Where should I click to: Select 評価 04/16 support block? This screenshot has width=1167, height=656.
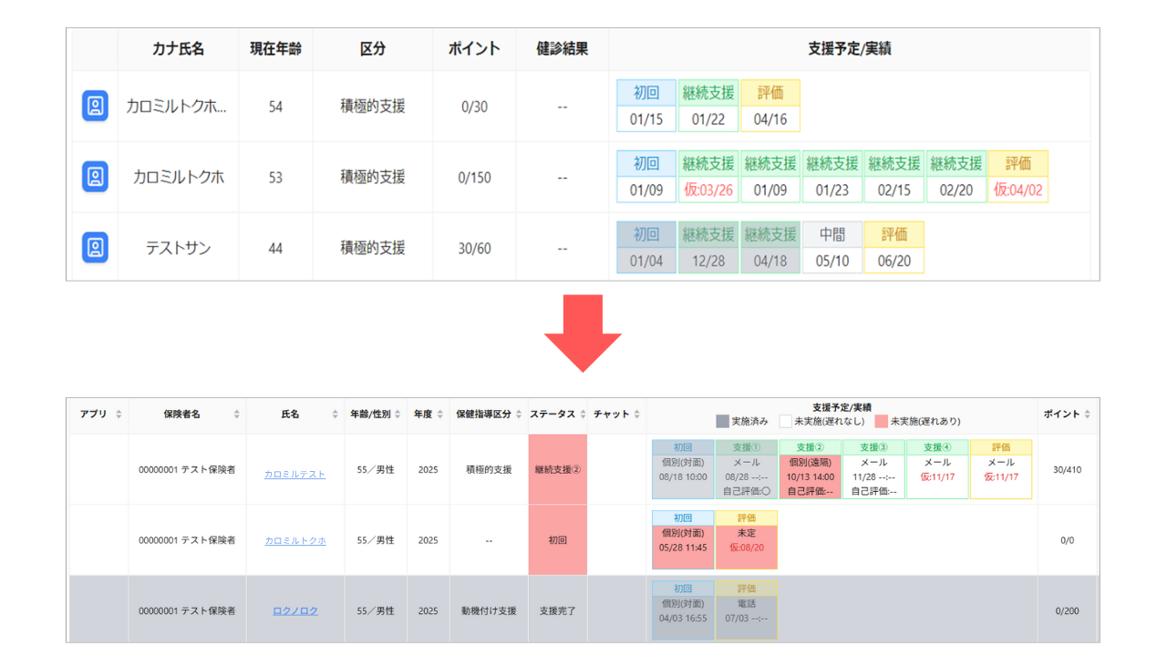pyautogui.click(x=770, y=106)
